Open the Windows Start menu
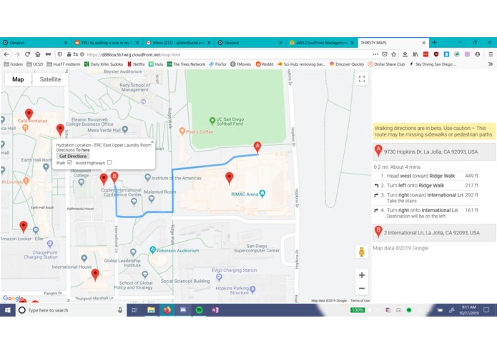Viewport: 497px width, 353px height. point(8,310)
